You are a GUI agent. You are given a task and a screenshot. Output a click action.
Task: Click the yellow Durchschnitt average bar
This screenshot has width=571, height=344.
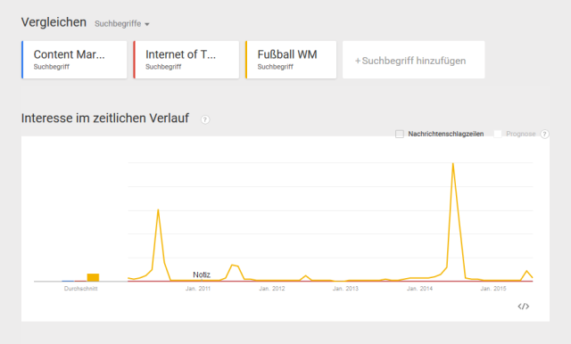93,277
